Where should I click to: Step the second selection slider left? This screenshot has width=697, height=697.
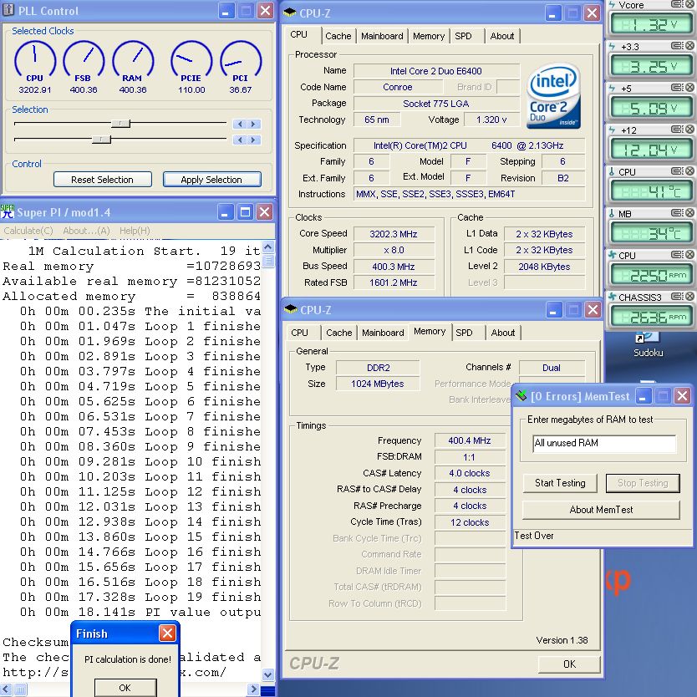coord(241,140)
